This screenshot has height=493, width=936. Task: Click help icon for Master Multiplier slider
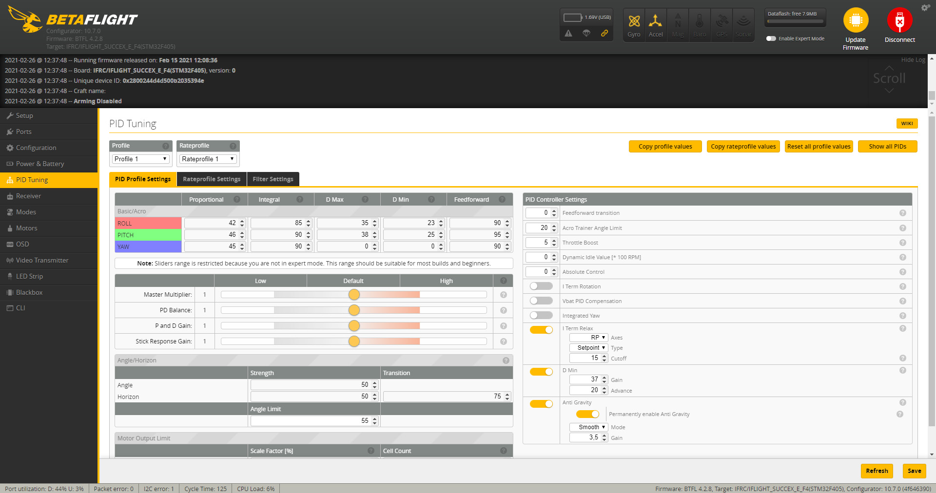pyautogui.click(x=503, y=295)
